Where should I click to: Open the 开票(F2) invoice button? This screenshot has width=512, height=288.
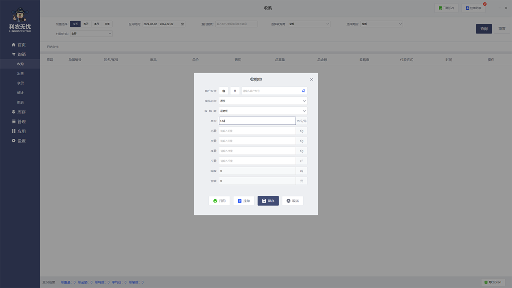tap(446, 8)
